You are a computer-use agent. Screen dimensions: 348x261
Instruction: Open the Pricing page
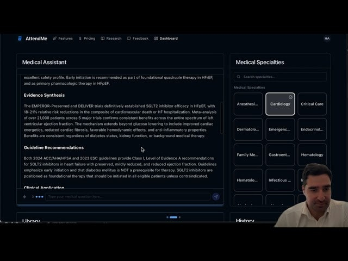point(87,39)
